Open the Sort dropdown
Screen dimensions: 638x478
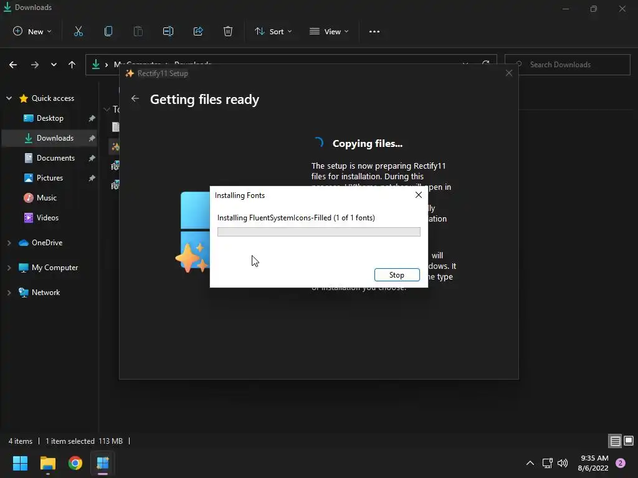[x=274, y=31]
